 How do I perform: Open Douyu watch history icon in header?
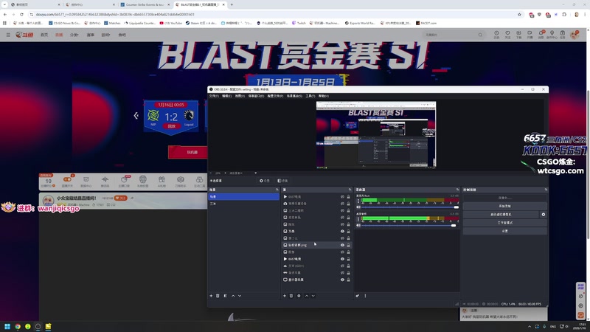[x=496, y=34]
